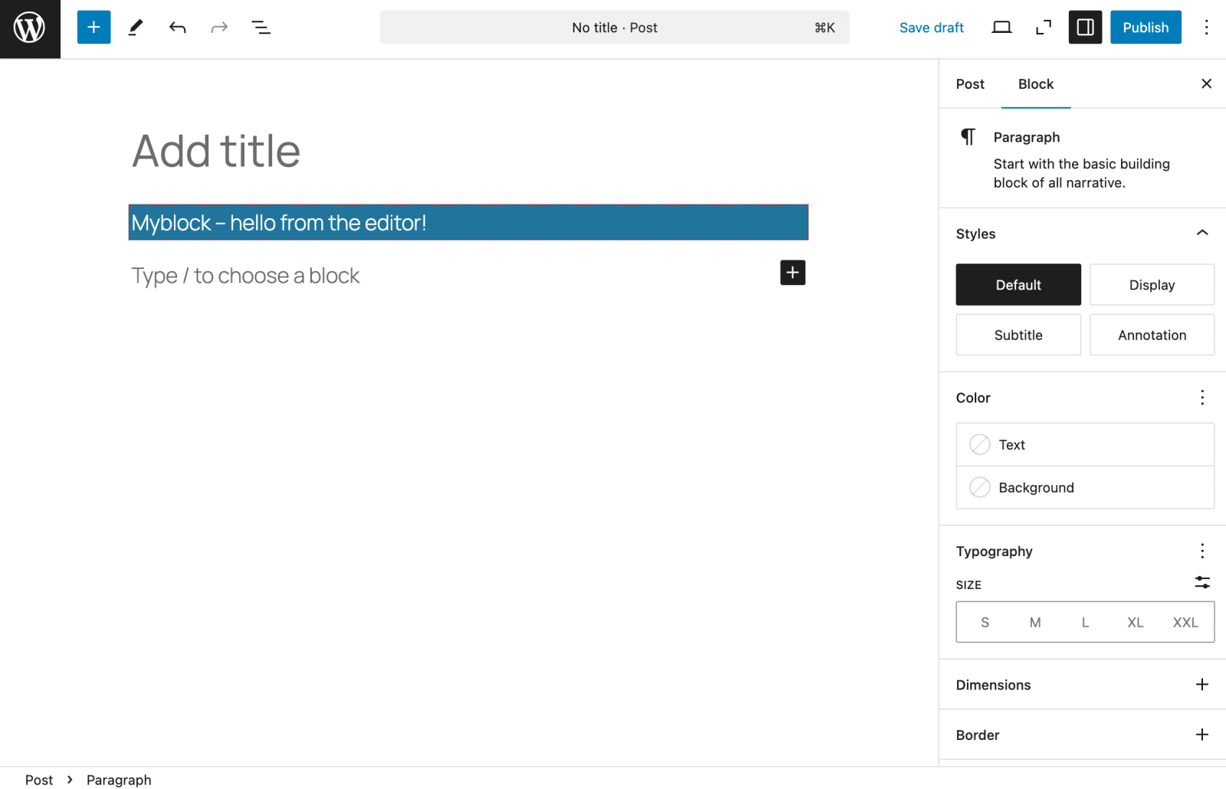Viewport: 1226px width, 789px height.
Task: Open the Document Overview list icon
Action: pos(261,28)
